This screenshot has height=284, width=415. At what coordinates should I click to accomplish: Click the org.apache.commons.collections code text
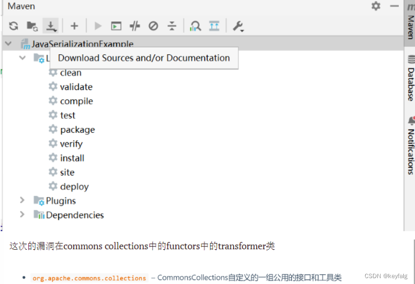tap(89, 278)
